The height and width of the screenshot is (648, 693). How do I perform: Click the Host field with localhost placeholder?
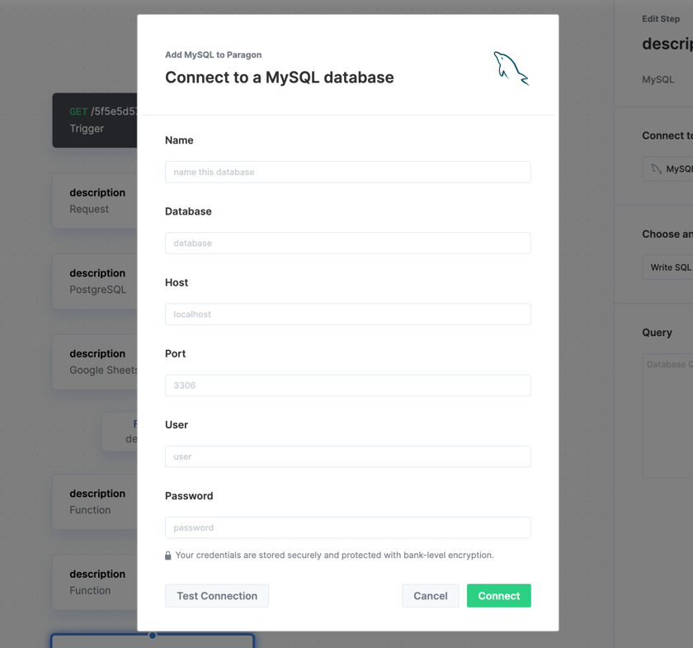tap(348, 314)
